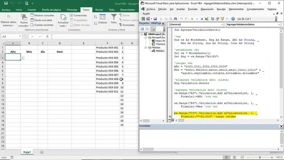Switch to Fórmulas ribbon tab
This screenshot has height=160, width=284.
coord(72,10)
